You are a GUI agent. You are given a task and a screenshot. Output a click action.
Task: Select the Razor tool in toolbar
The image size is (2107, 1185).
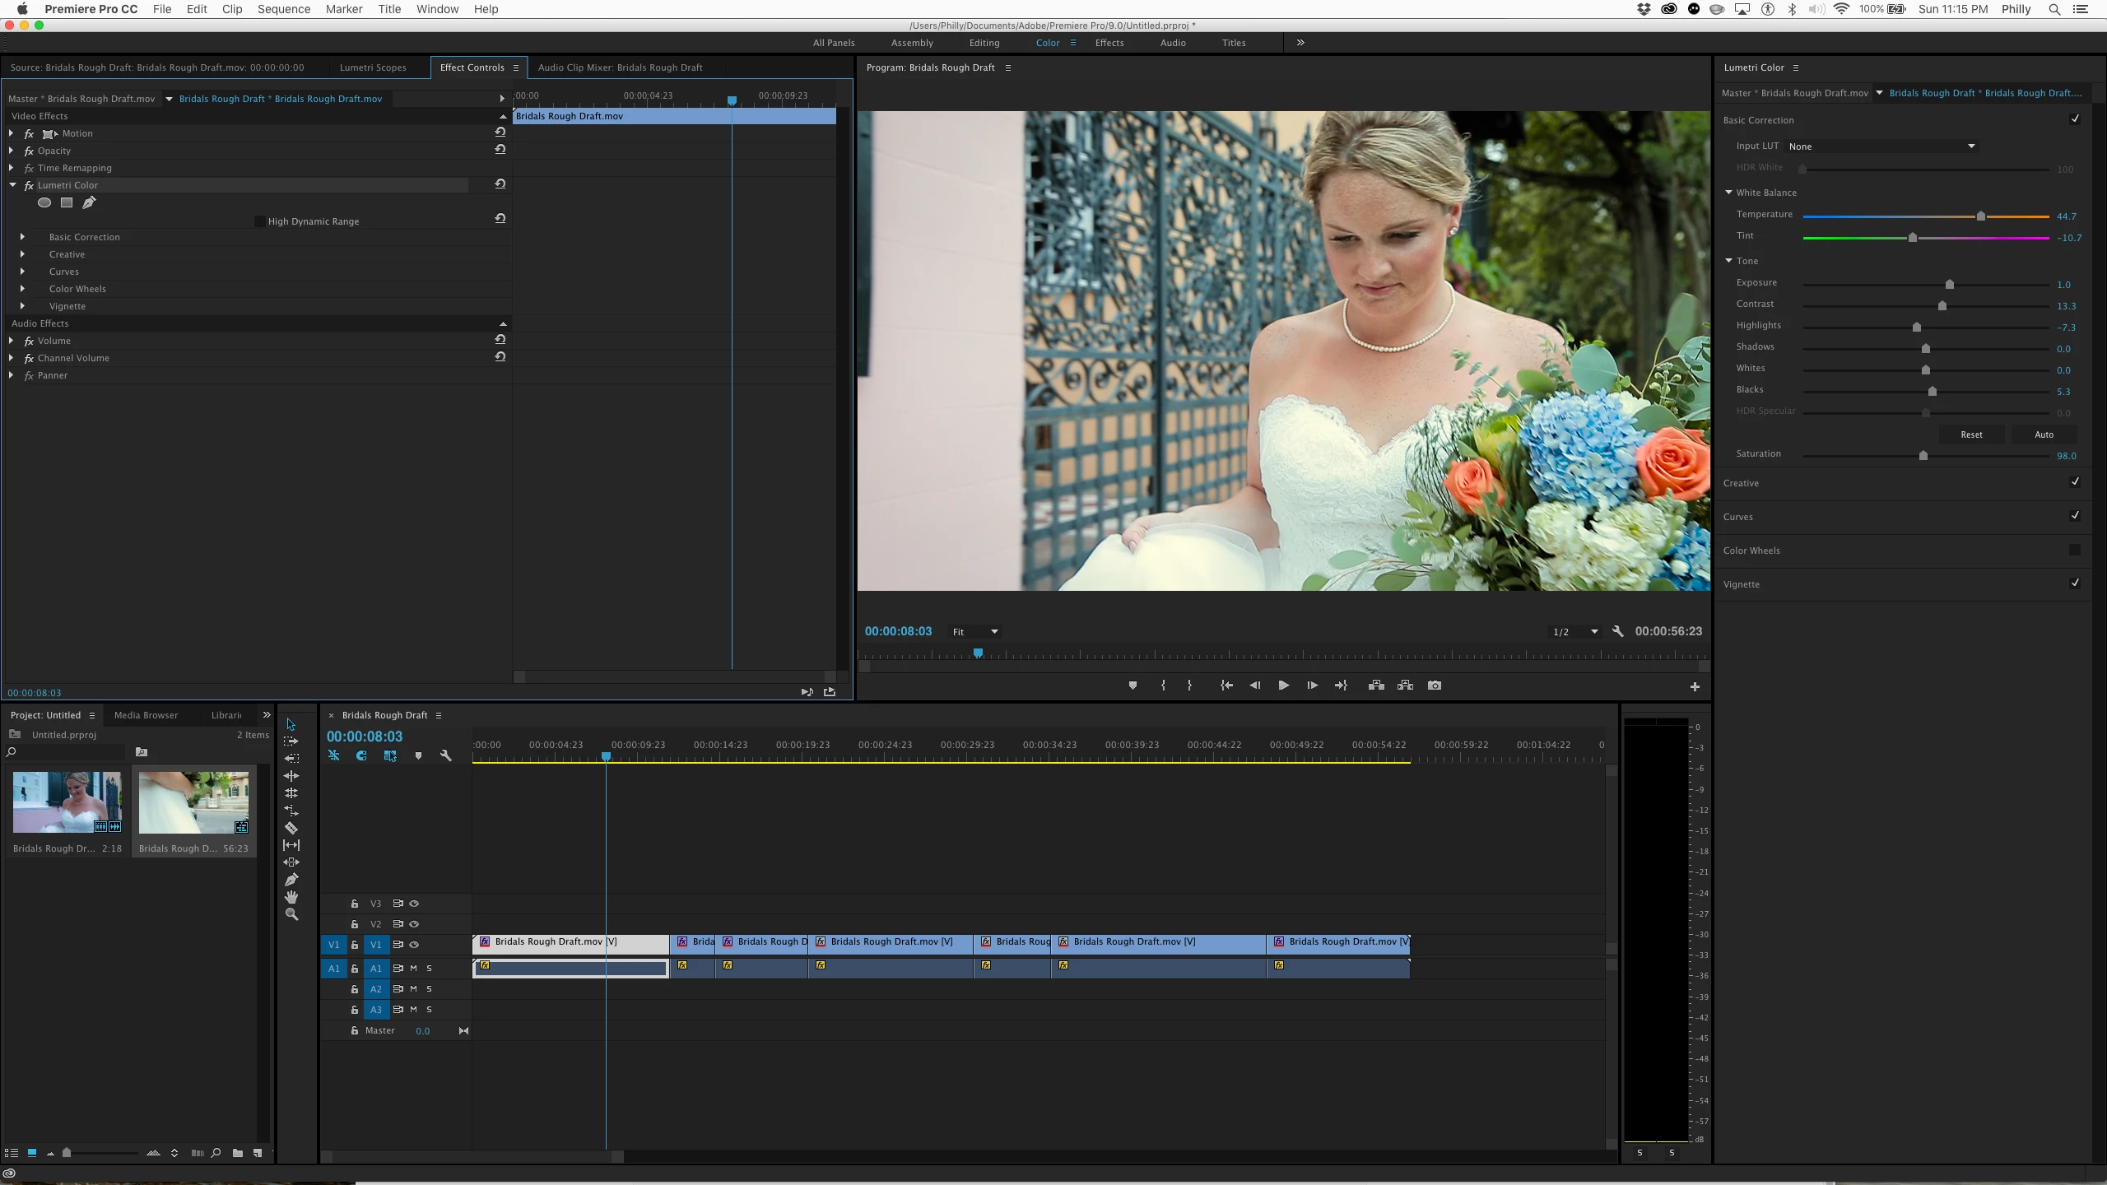tap(291, 828)
